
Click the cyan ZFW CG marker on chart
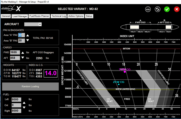point(119,84)
